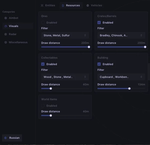The height and width of the screenshot is (145, 150).
Task: Click the Vehicles tab globe icon
Action: 88,6
